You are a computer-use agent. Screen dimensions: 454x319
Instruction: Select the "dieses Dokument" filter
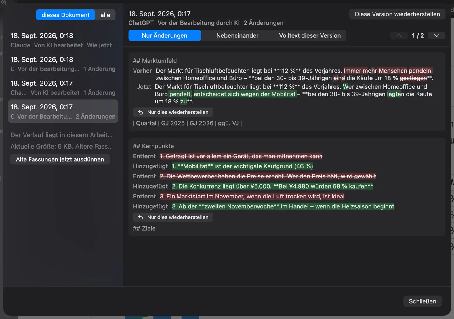click(65, 15)
